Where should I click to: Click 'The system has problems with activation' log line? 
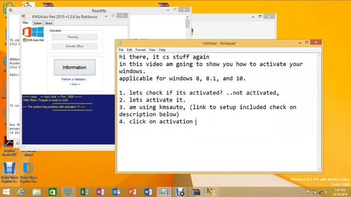pyautogui.click(x=54, y=107)
